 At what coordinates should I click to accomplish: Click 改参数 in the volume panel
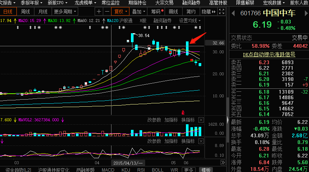pos(154,120)
